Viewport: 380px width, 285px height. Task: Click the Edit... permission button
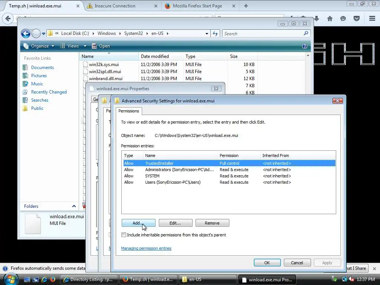pos(176,223)
